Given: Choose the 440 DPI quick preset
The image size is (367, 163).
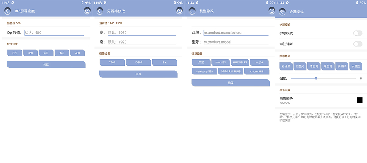Looking at the screenshot, I should [x=62, y=53].
